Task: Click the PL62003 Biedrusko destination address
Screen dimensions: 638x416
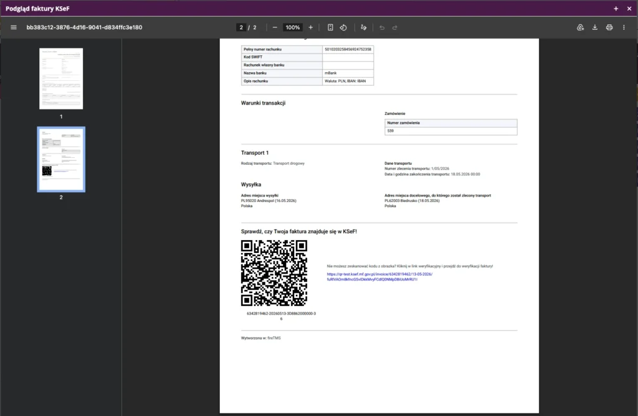Action: [412, 201]
